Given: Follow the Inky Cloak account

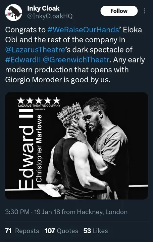Looking at the screenshot, I should 119,11.
